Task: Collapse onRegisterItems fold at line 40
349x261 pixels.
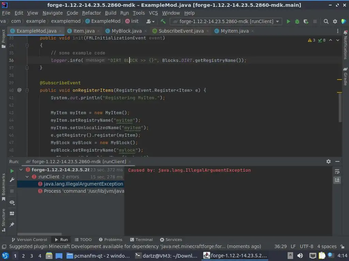Action: 27,90
